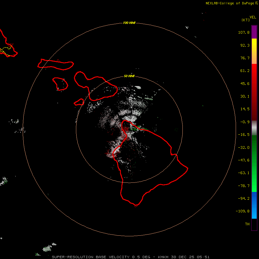Click the VEL legend title
The height and width of the screenshot is (259, 259).
pos(253,17)
